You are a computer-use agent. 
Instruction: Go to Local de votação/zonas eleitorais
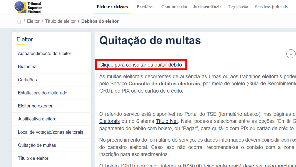point(51,132)
